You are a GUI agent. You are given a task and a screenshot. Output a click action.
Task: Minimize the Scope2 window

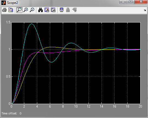pyautogui.click(x=123, y=2)
